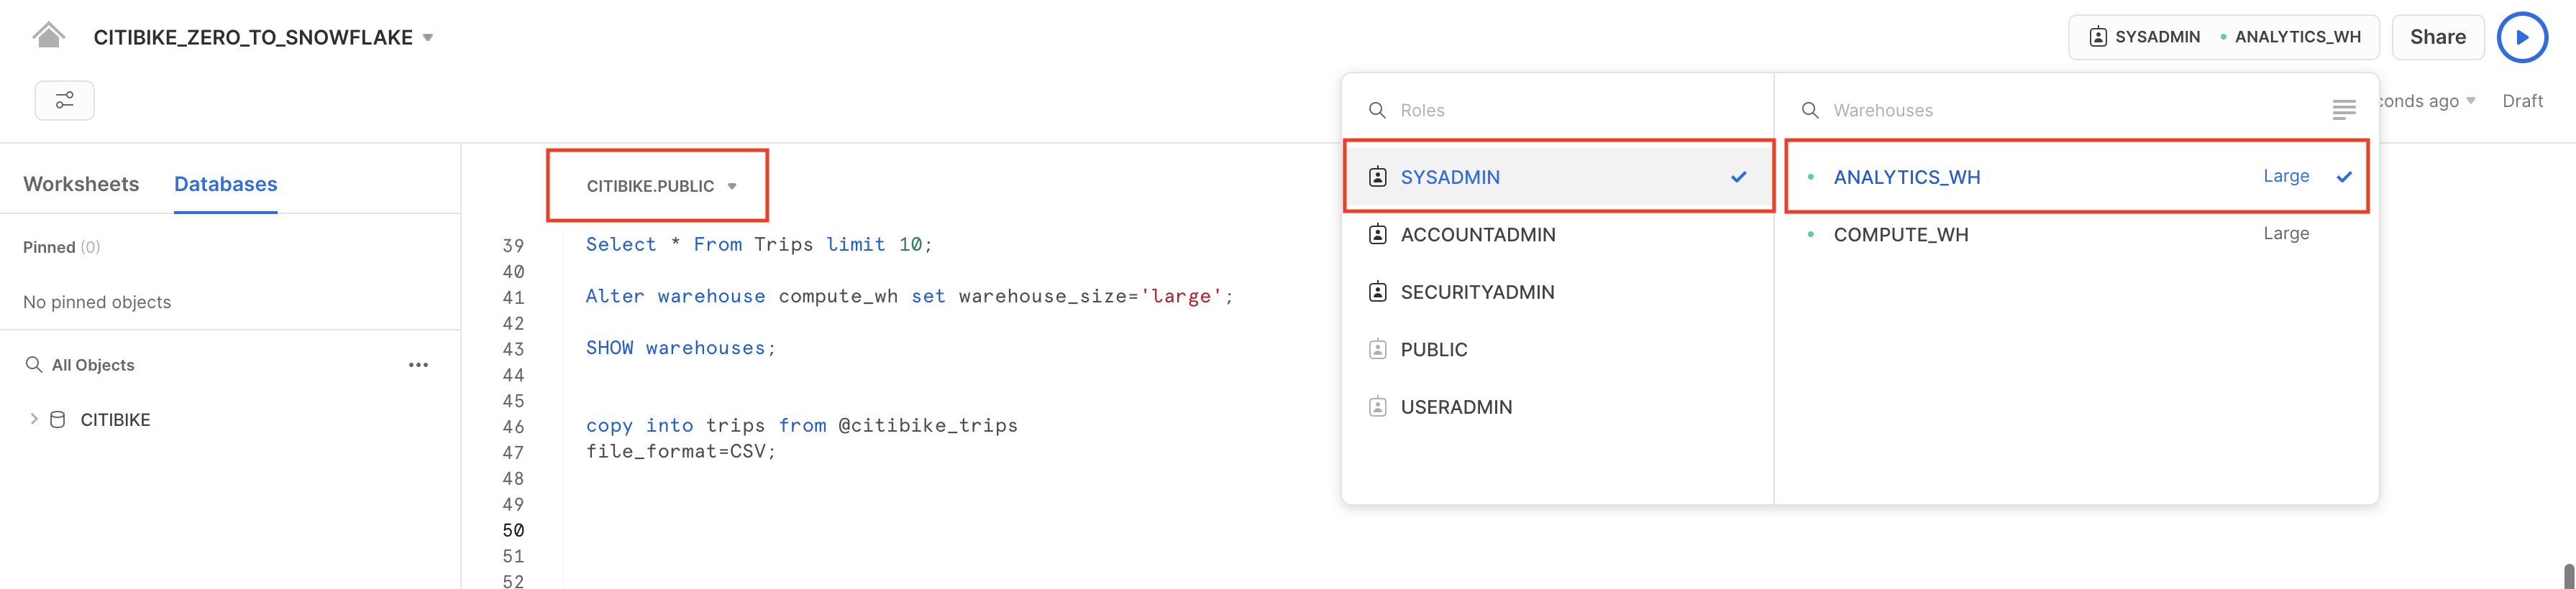Click the role icon in the top context button
Screen dimensions: 2576x589
pos(2098,37)
